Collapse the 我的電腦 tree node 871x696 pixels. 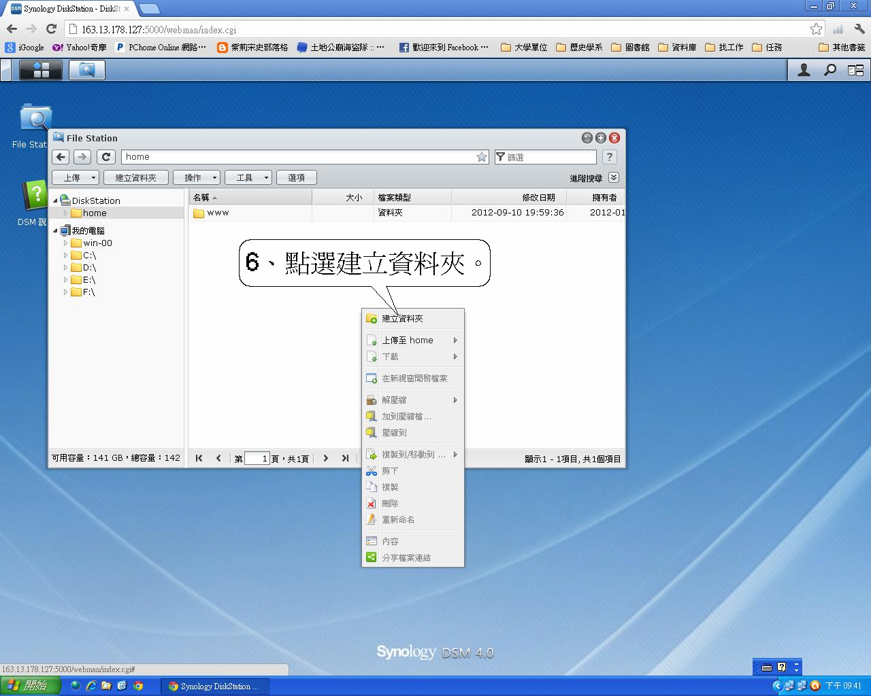tap(56, 230)
